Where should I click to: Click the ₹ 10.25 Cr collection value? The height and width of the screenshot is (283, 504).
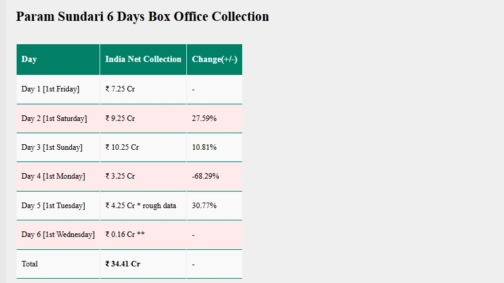tap(122, 147)
